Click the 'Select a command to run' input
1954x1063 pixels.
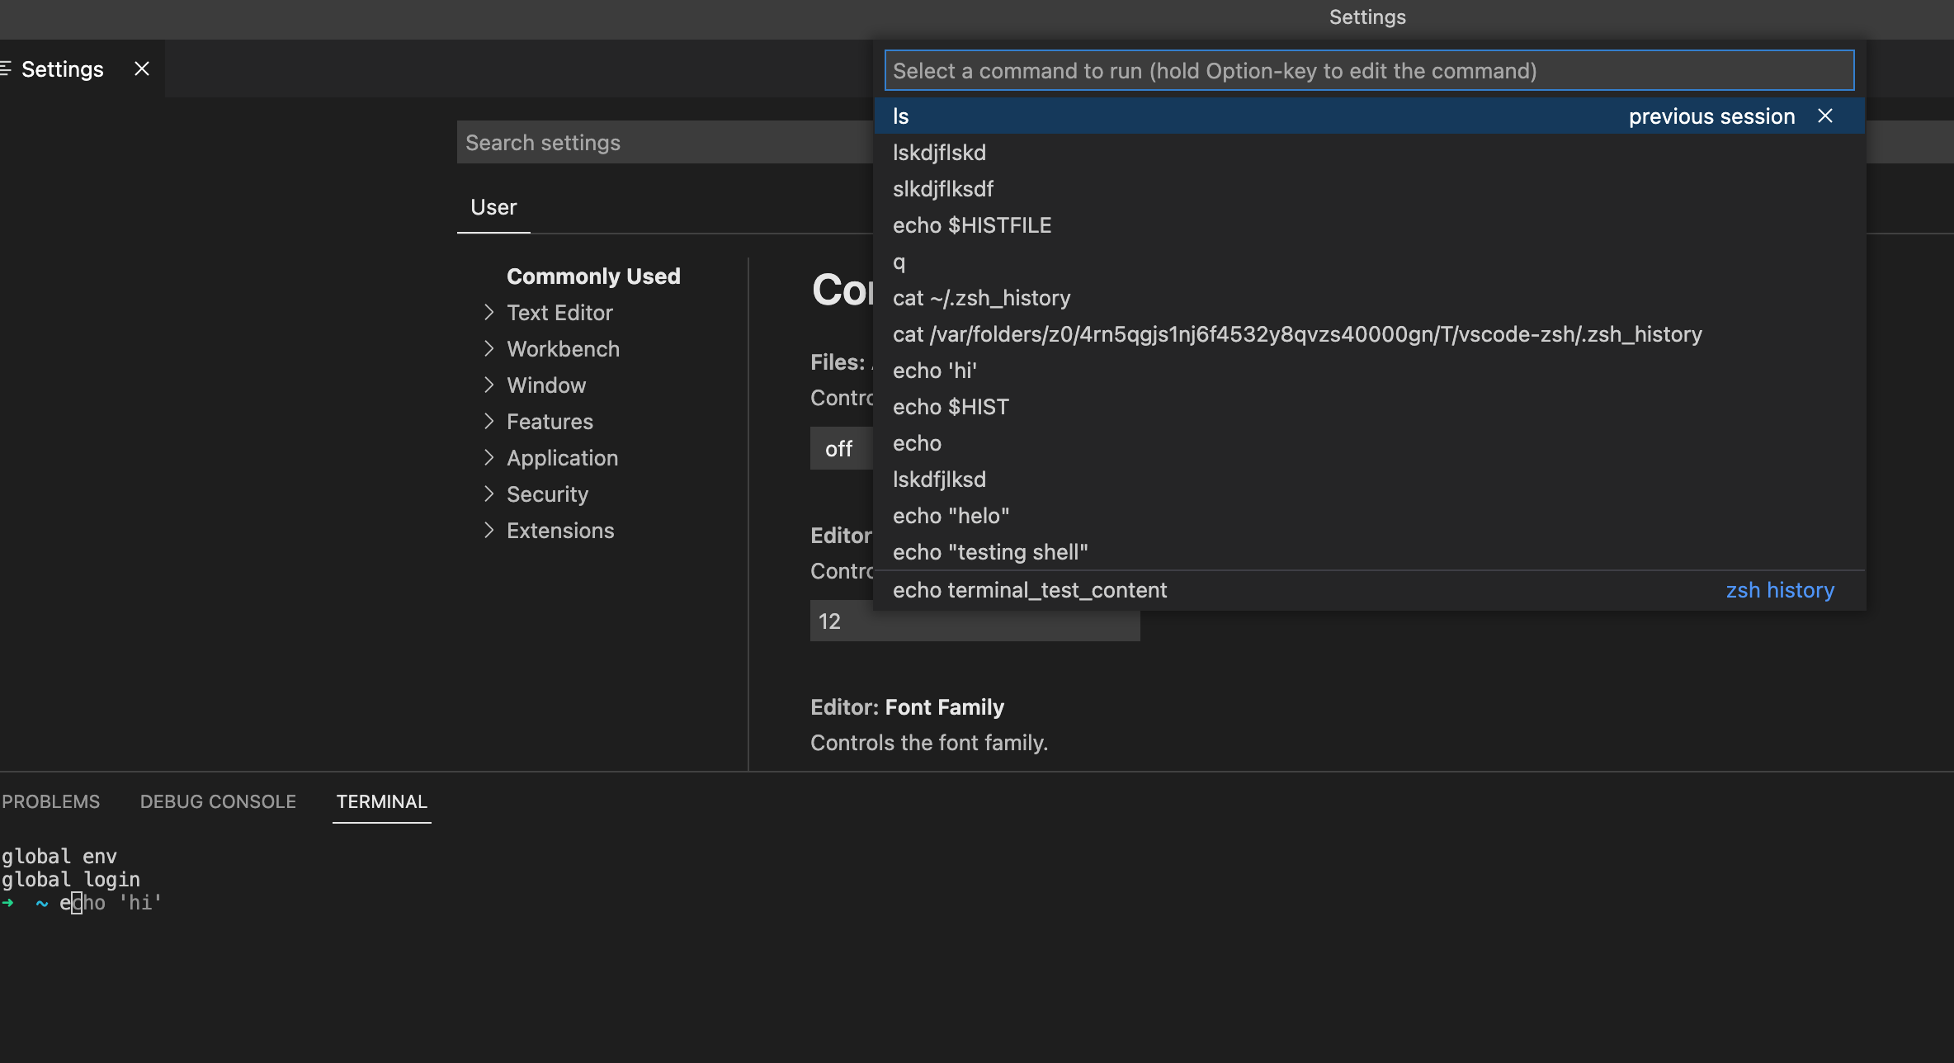[x=1368, y=70]
